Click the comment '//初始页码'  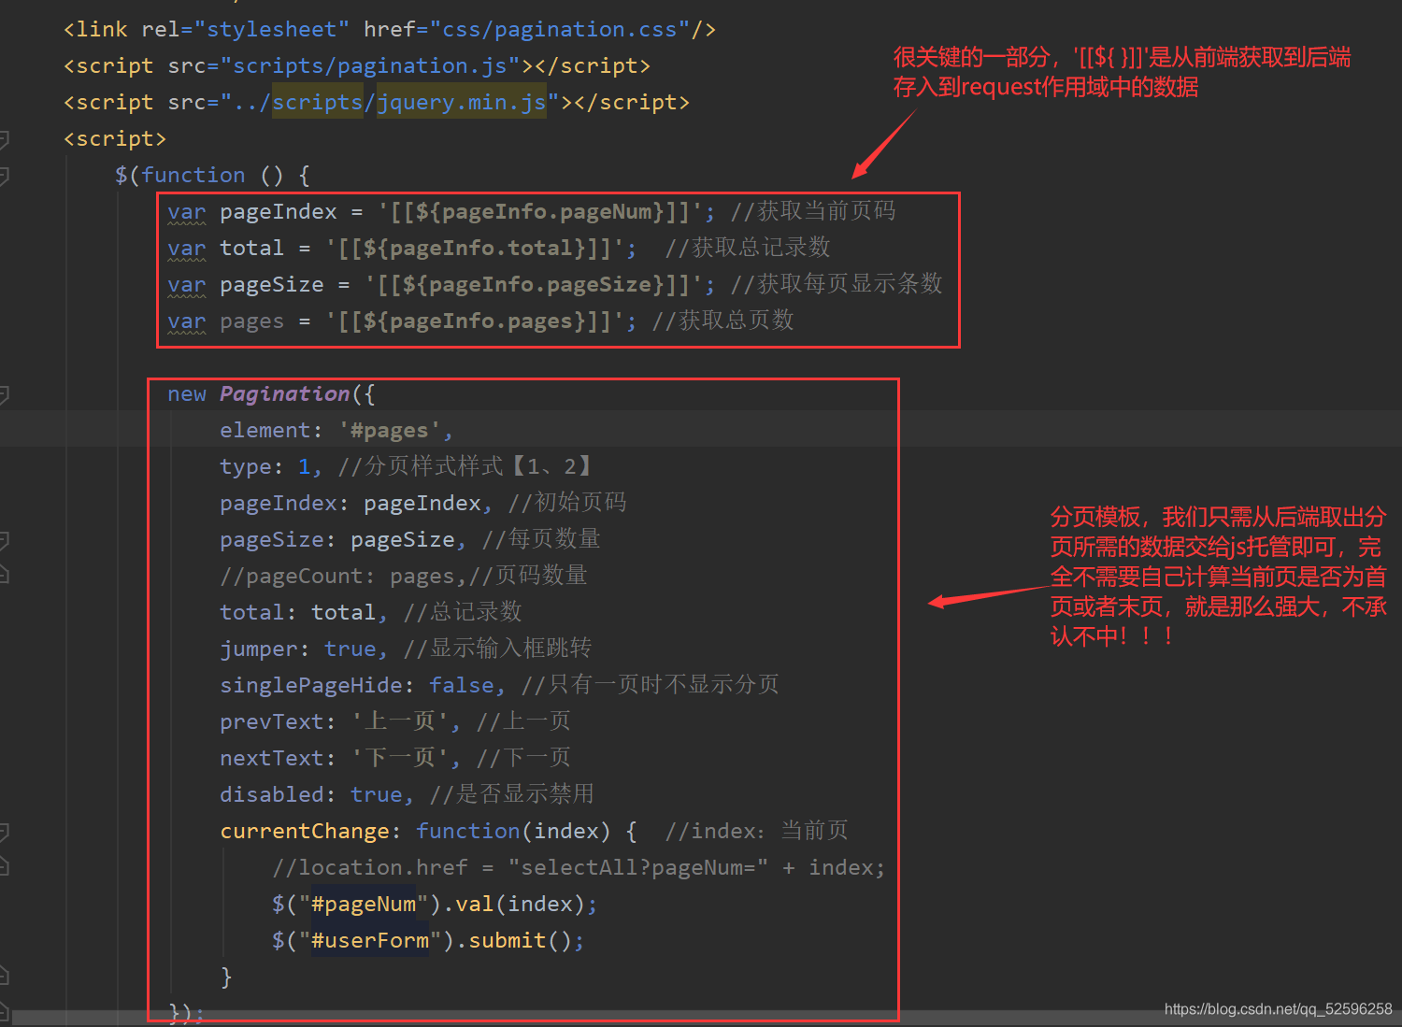(567, 504)
